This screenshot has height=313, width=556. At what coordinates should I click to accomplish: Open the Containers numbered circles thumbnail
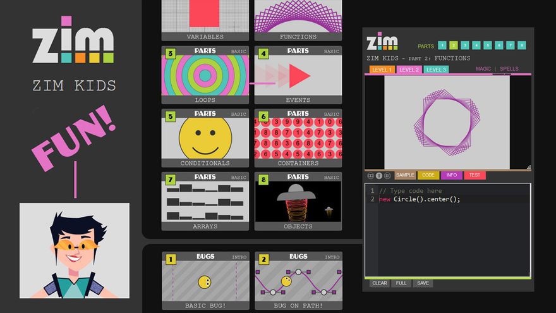pos(298,138)
